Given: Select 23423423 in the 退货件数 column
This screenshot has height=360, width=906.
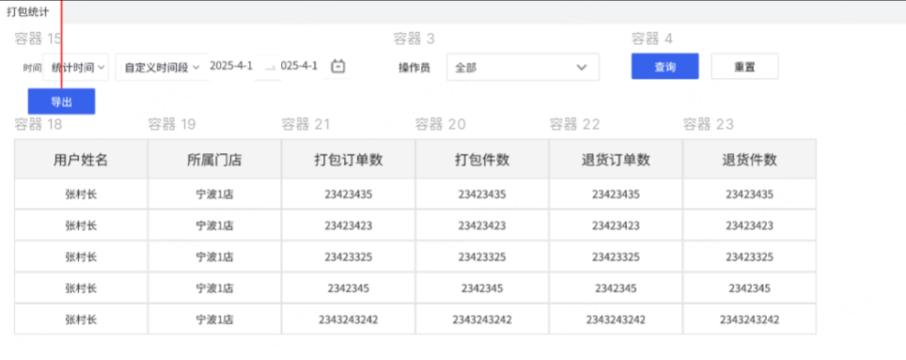Looking at the screenshot, I should pos(749,226).
